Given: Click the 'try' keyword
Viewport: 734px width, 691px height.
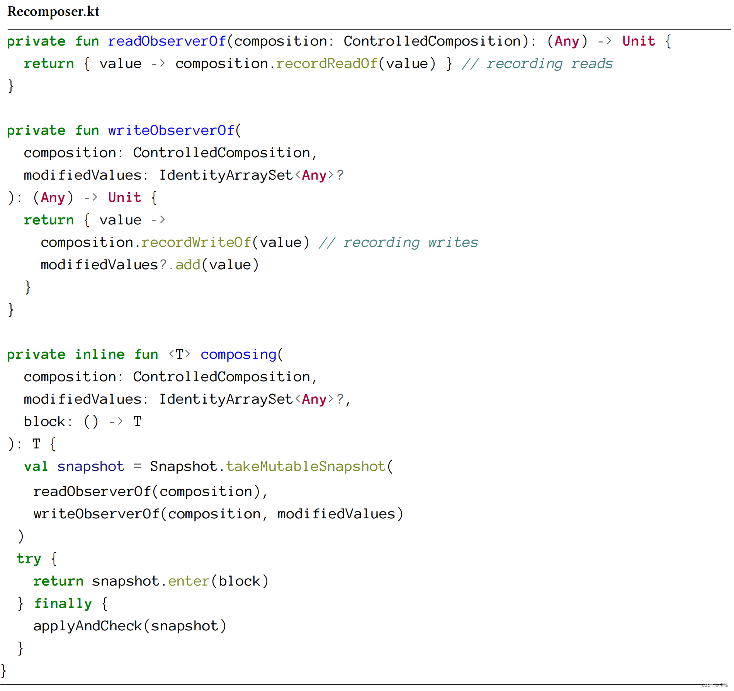Looking at the screenshot, I should point(29,559).
